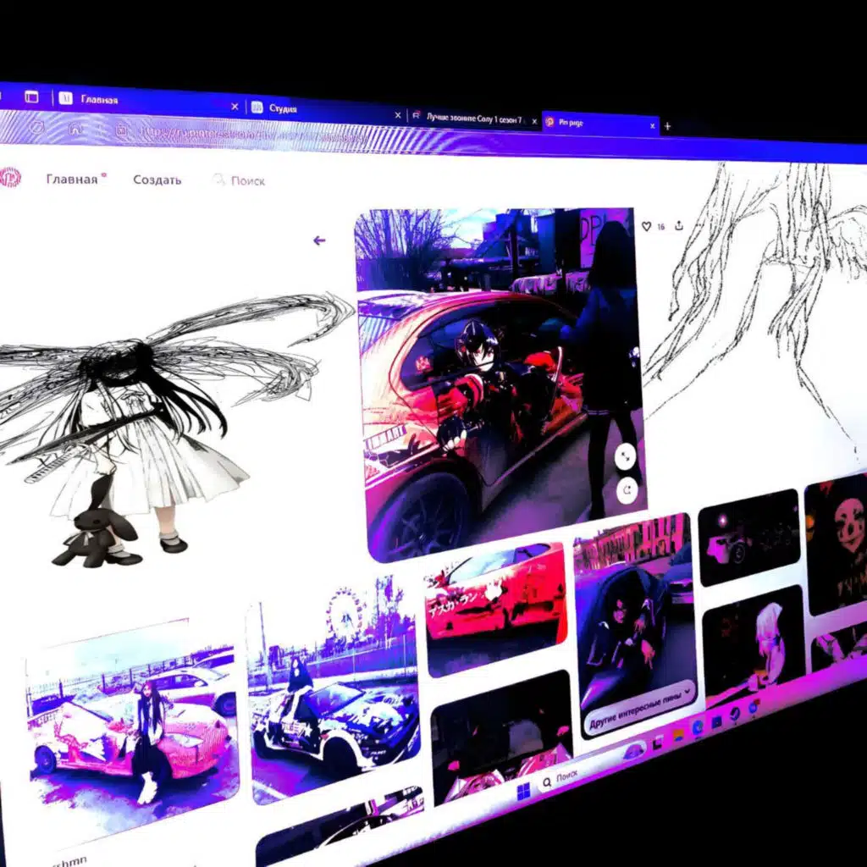The image size is (867, 867).
Task: Open the red car with Japanese text thumbnail
Action: click(x=495, y=610)
